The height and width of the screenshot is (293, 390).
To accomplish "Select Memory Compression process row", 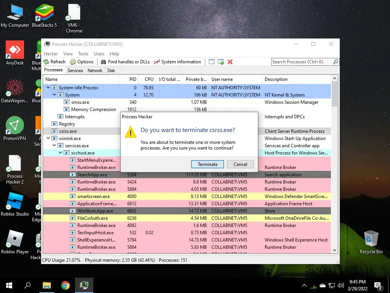I will tap(187, 109).
